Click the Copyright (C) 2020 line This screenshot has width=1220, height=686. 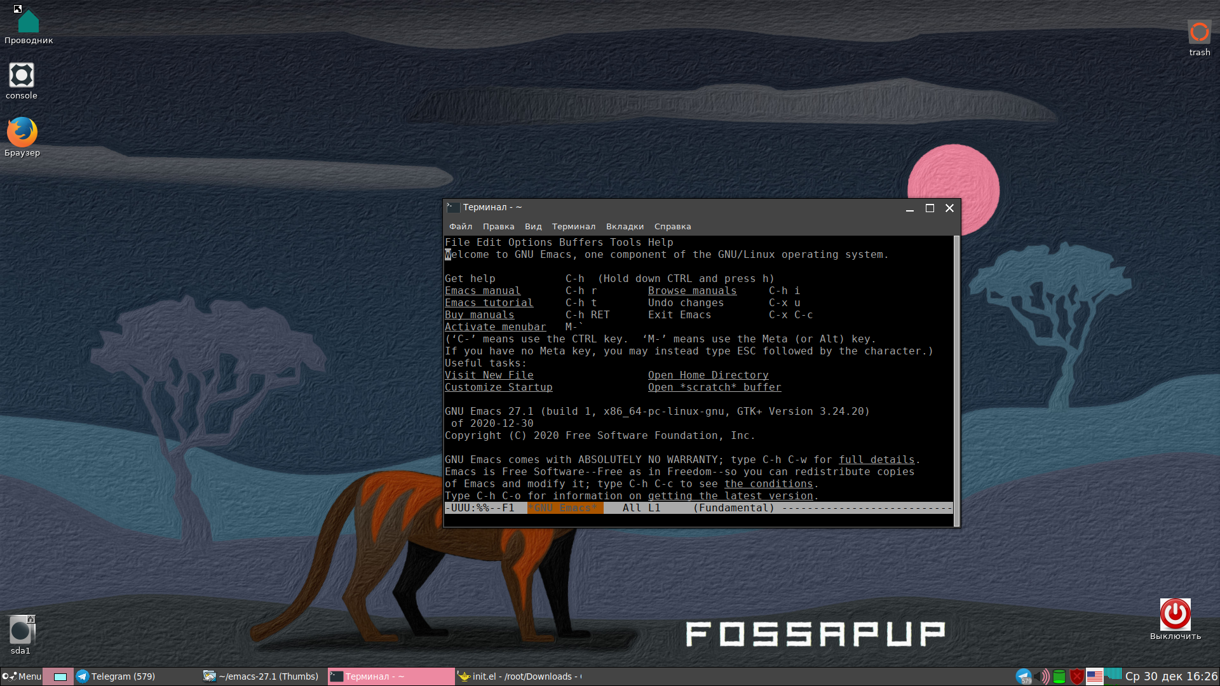(x=600, y=436)
